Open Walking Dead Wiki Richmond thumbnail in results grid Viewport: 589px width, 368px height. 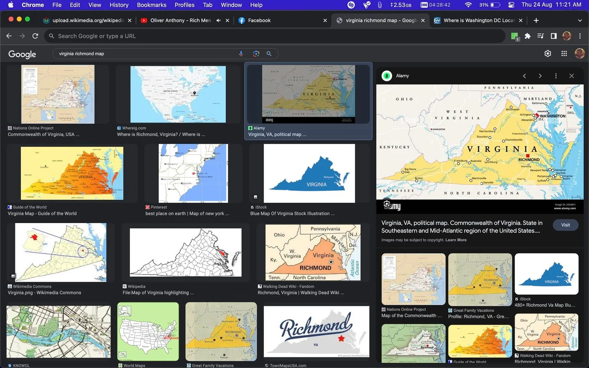click(x=313, y=253)
